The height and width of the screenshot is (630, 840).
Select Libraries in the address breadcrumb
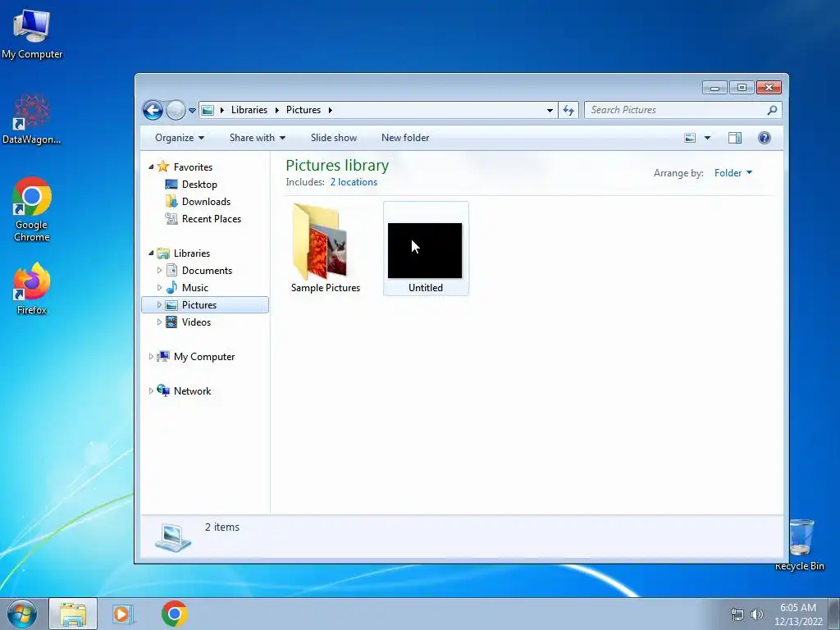tap(249, 110)
